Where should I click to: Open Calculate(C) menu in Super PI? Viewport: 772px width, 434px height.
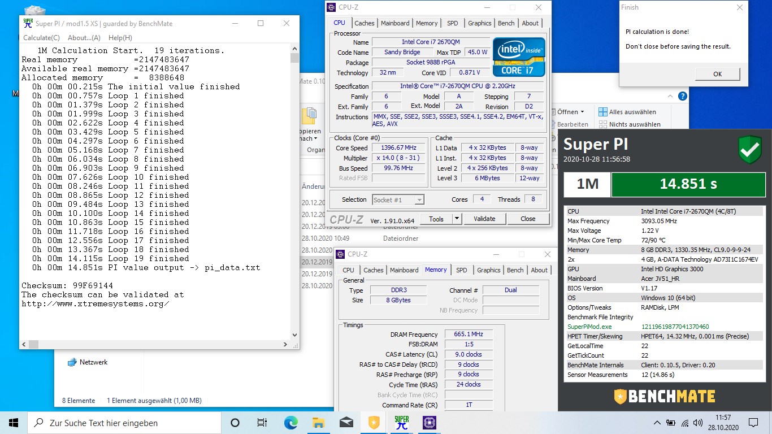(x=41, y=38)
